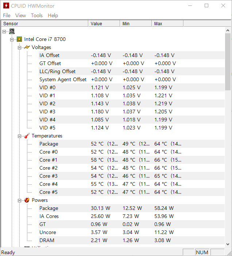Open the View menu
This screenshot has width=232, height=256.
coord(20,15)
